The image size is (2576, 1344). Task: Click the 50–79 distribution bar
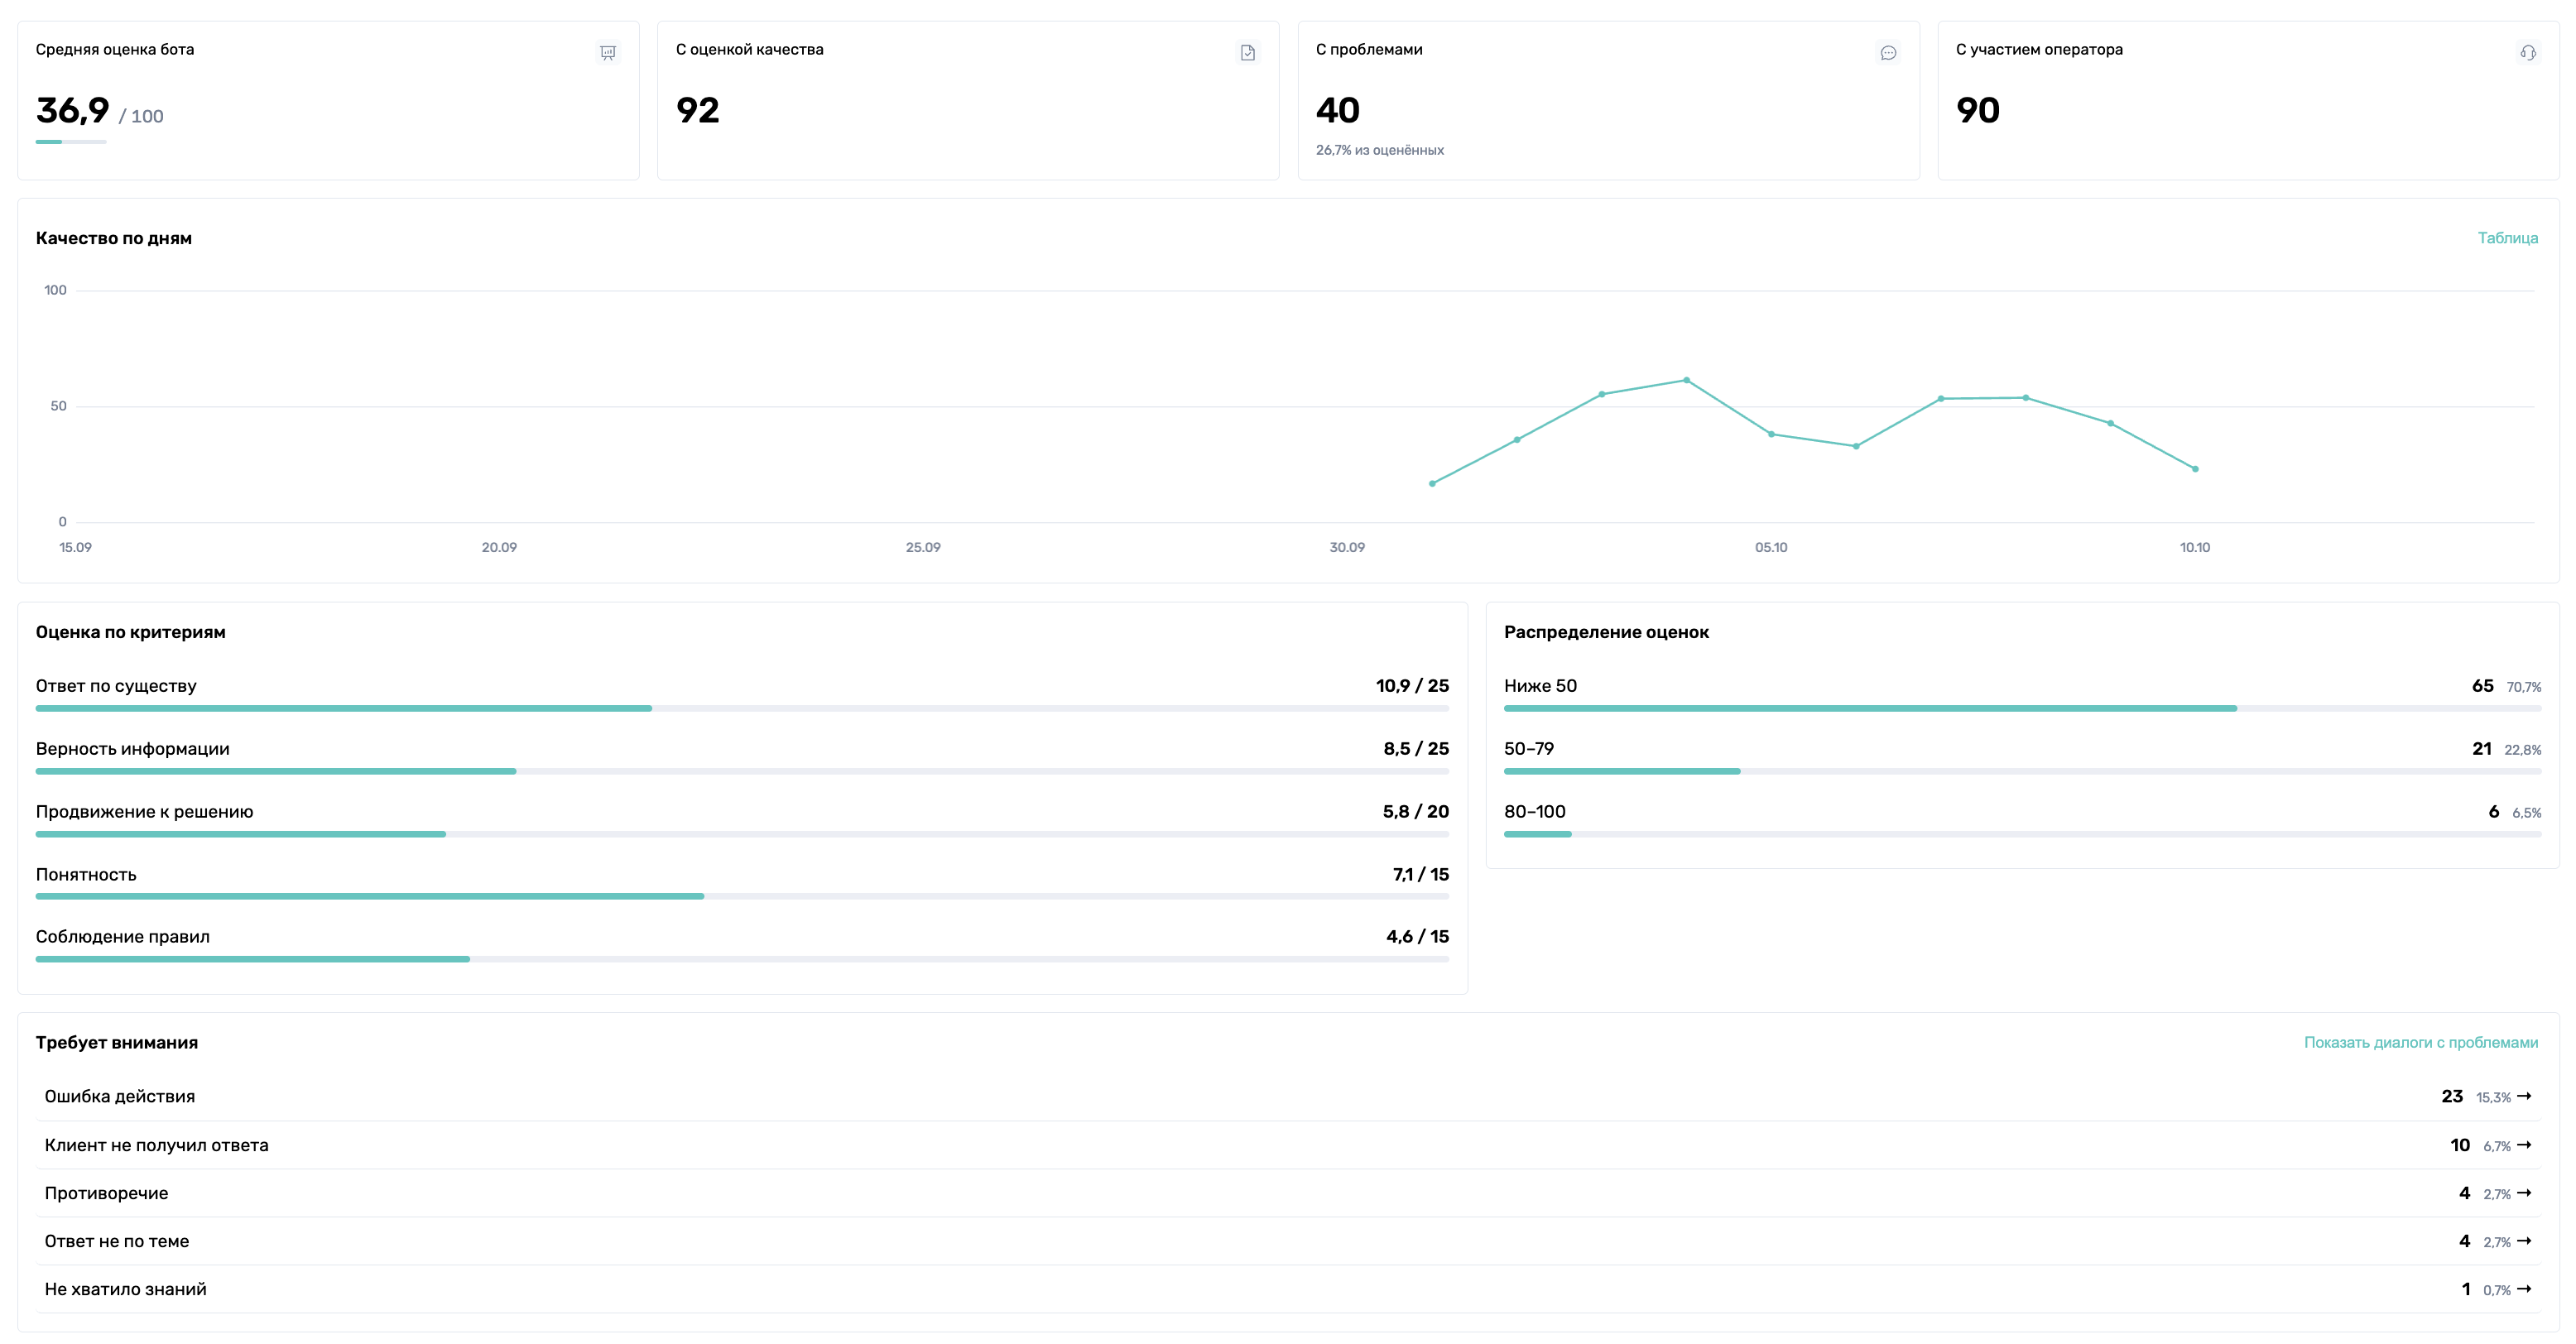pyautogui.click(x=2022, y=771)
